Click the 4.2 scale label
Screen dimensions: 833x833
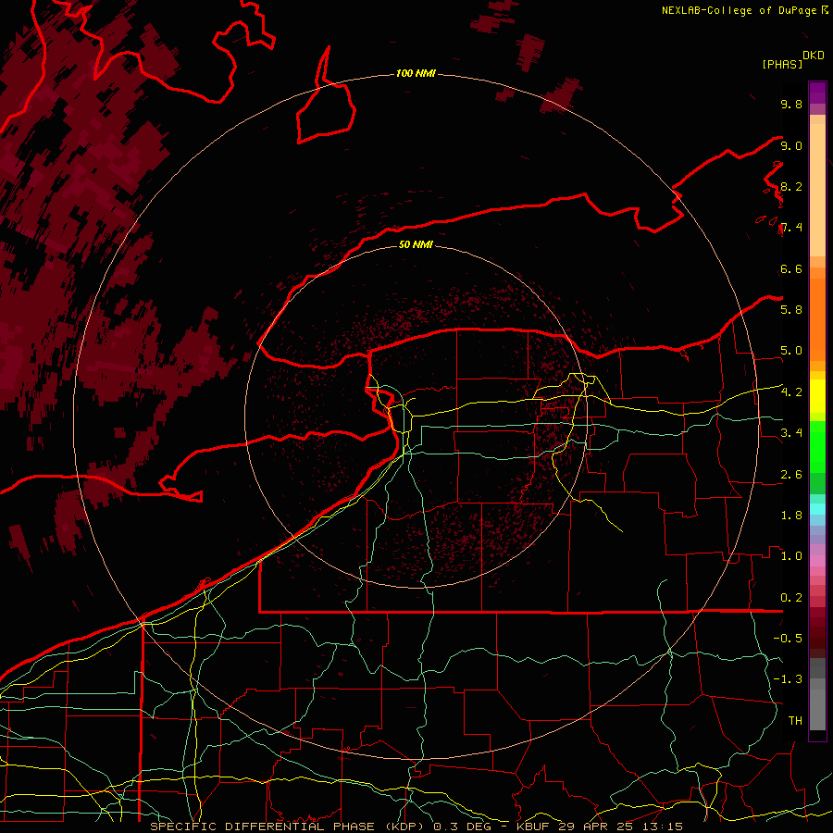[x=791, y=392]
